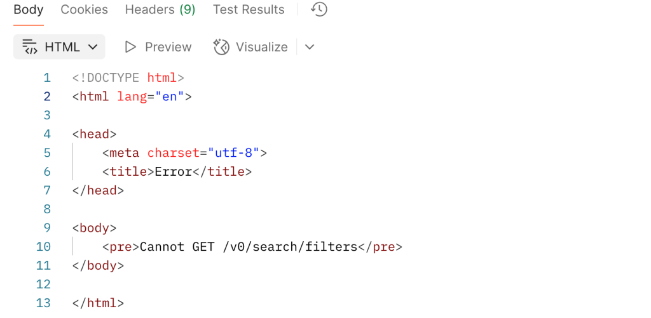Select the Visualize response option
This screenshot has width=651, height=318.
(250, 47)
